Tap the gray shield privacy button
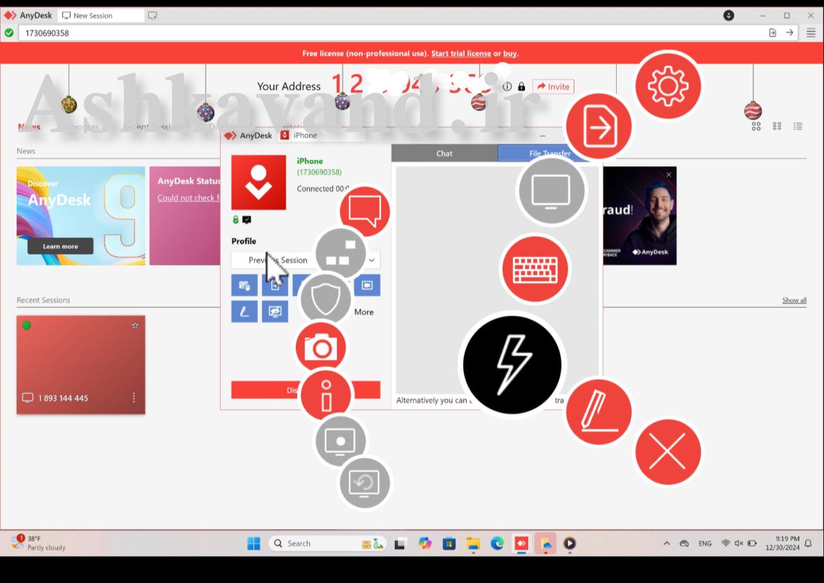 pyautogui.click(x=326, y=299)
